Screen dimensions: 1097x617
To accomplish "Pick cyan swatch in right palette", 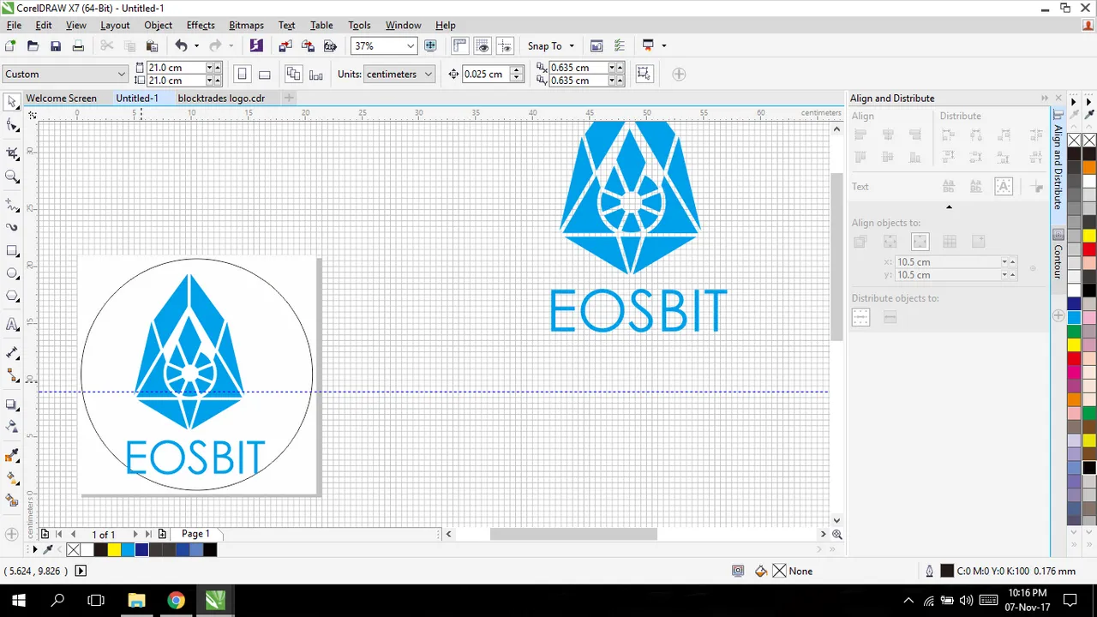I will (x=1074, y=317).
